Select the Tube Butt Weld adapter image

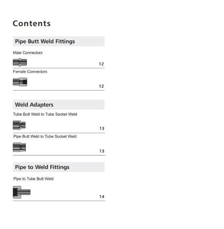pyautogui.click(x=19, y=125)
